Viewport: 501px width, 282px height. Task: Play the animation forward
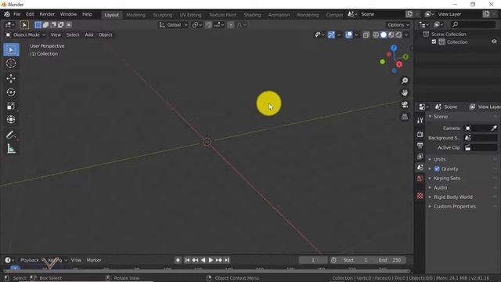pos(211,260)
